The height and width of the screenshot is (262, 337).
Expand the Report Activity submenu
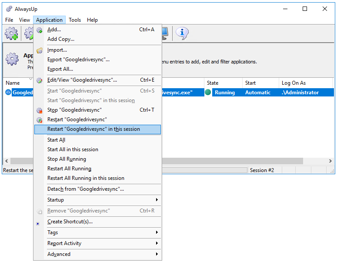click(x=97, y=243)
